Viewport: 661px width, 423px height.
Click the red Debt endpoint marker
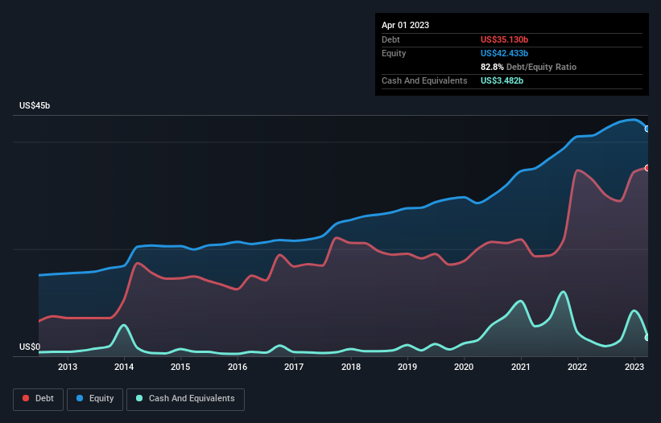click(x=647, y=168)
